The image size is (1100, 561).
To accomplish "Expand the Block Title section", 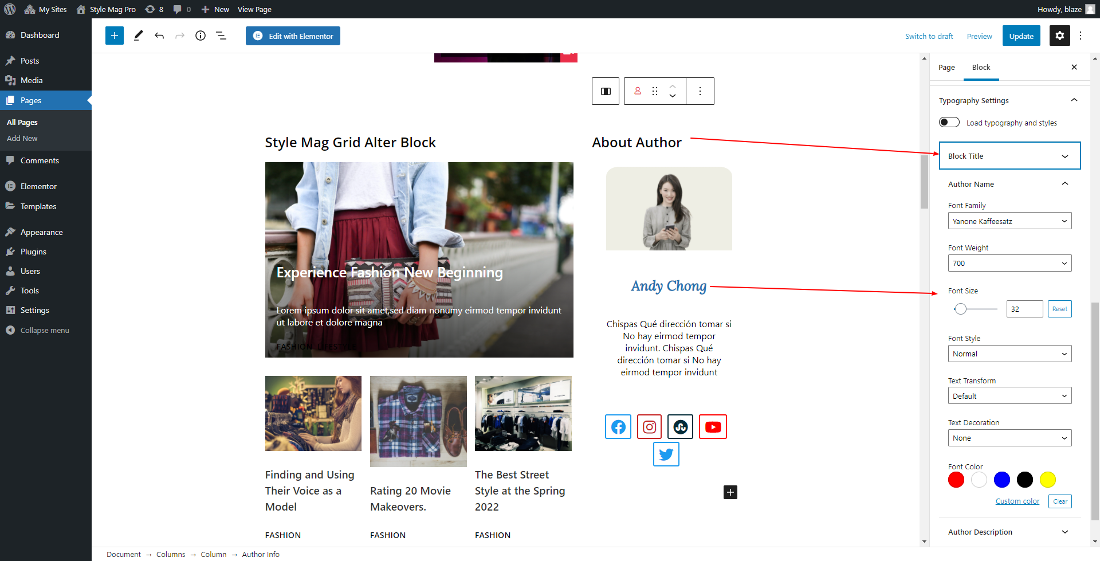I will click(x=1009, y=156).
